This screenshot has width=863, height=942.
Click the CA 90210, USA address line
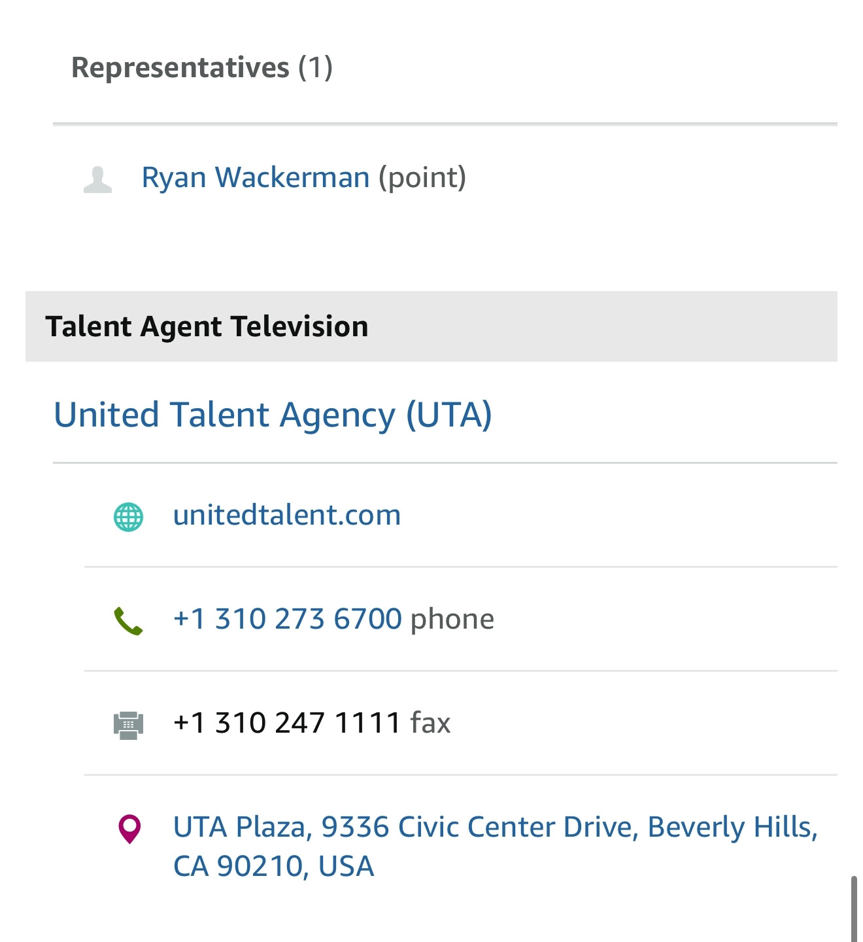coord(273,866)
